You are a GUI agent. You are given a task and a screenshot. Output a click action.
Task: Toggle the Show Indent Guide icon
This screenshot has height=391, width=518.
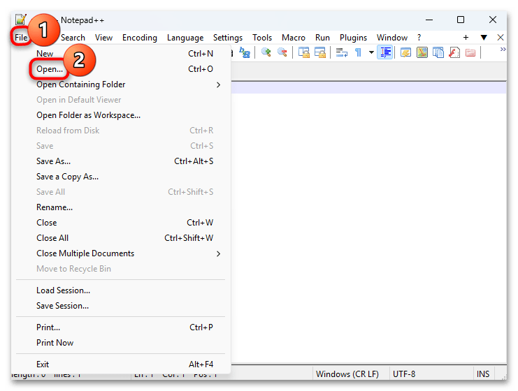point(385,52)
